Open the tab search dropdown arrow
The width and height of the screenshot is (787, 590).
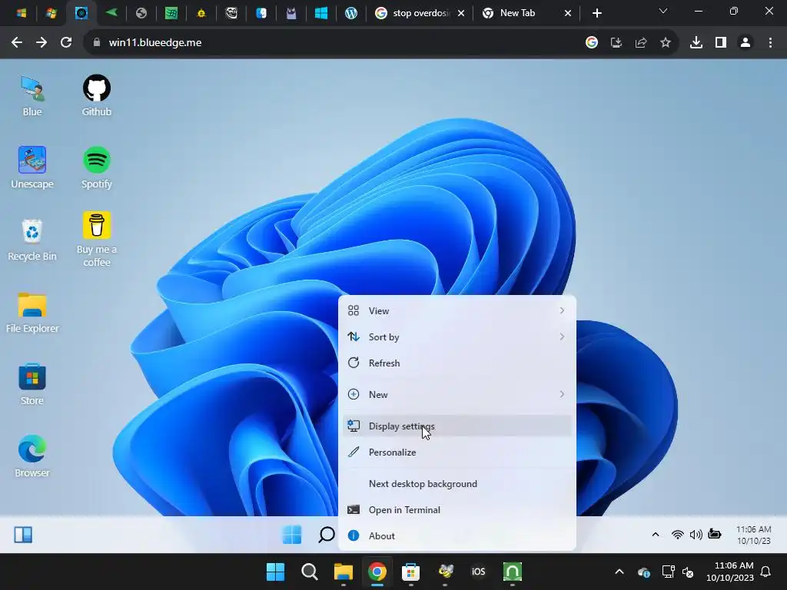pyautogui.click(x=663, y=11)
